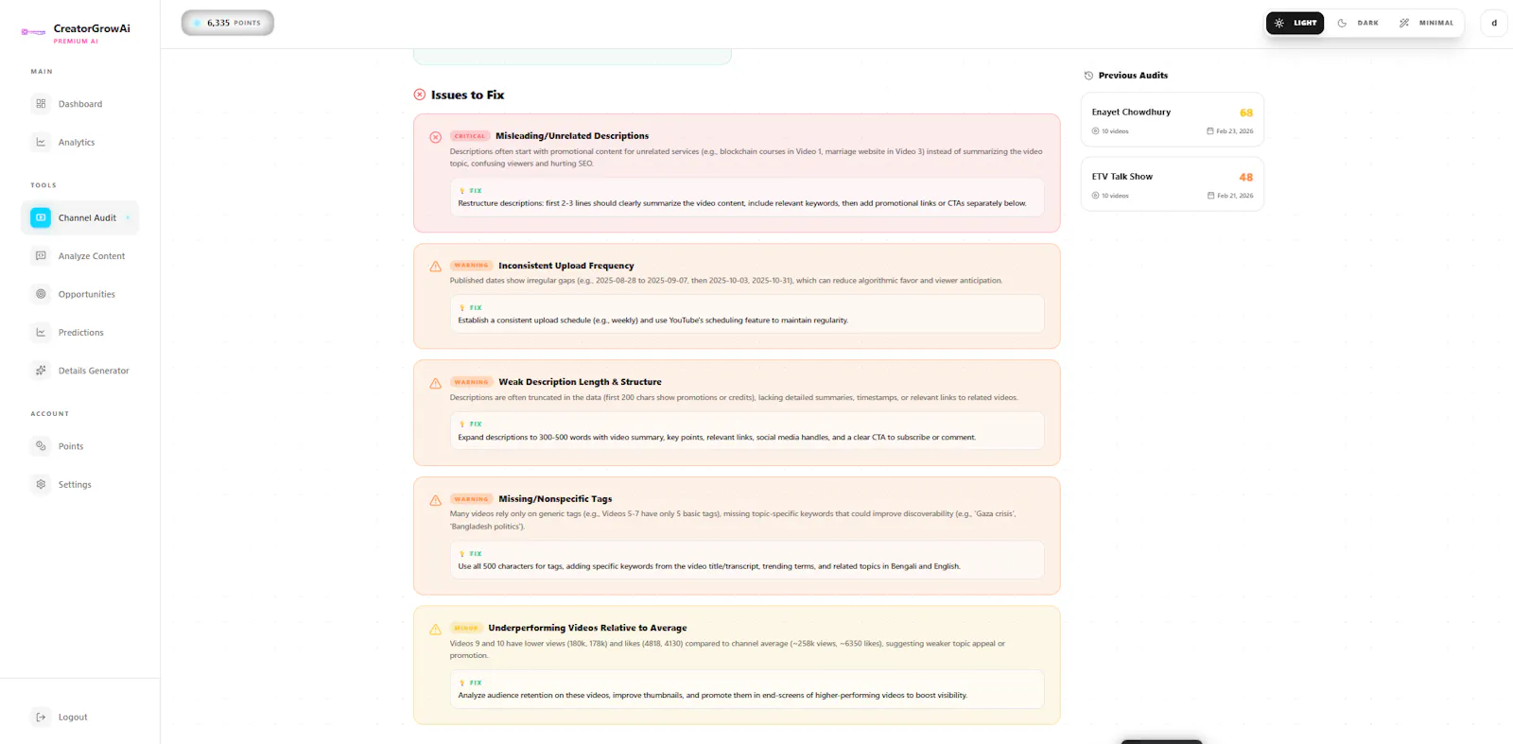
Task: Click the Details Generator sparkle icon
Action: click(x=41, y=371)
